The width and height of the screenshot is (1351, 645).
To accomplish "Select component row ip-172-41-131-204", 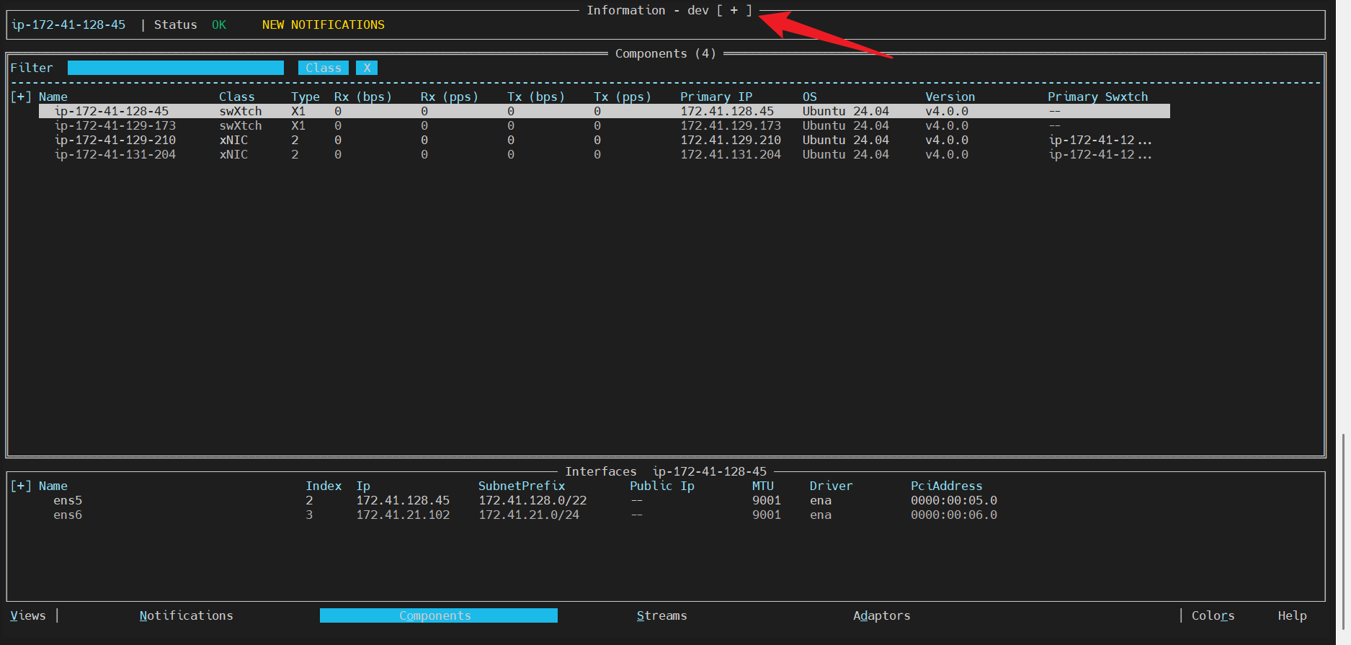I will [605, 154].
